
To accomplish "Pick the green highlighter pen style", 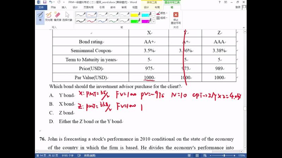I will (135, 21).
